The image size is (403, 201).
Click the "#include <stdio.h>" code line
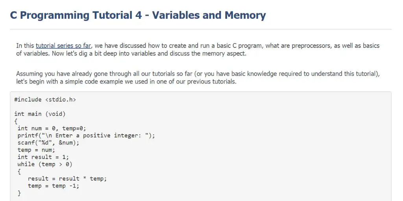coord(45,99)
